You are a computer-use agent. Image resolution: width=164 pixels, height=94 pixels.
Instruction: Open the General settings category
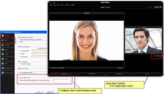click(x=7, y=36)
